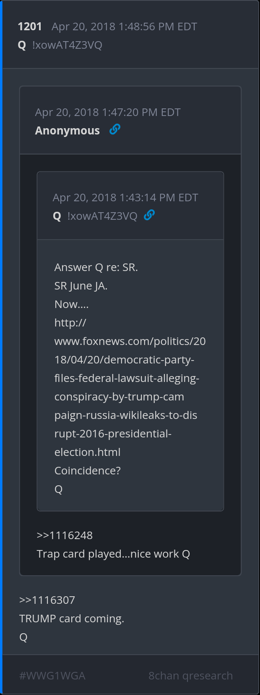Click the "Answer Q re: SR." line
This screenshot has height=695, width=260.
96,267
